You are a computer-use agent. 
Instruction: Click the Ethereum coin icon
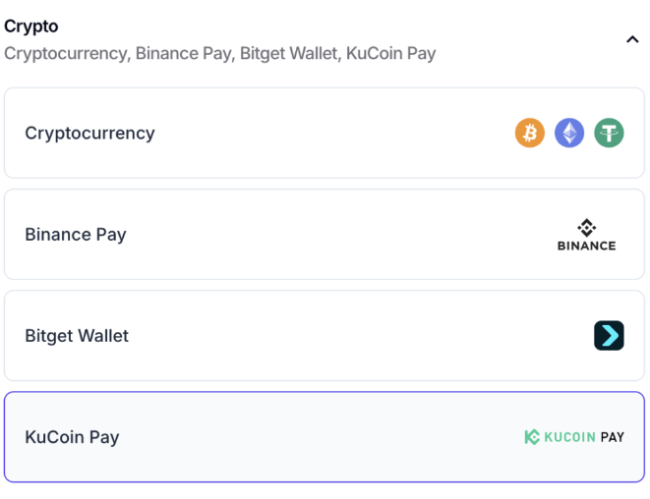[569, 133]
